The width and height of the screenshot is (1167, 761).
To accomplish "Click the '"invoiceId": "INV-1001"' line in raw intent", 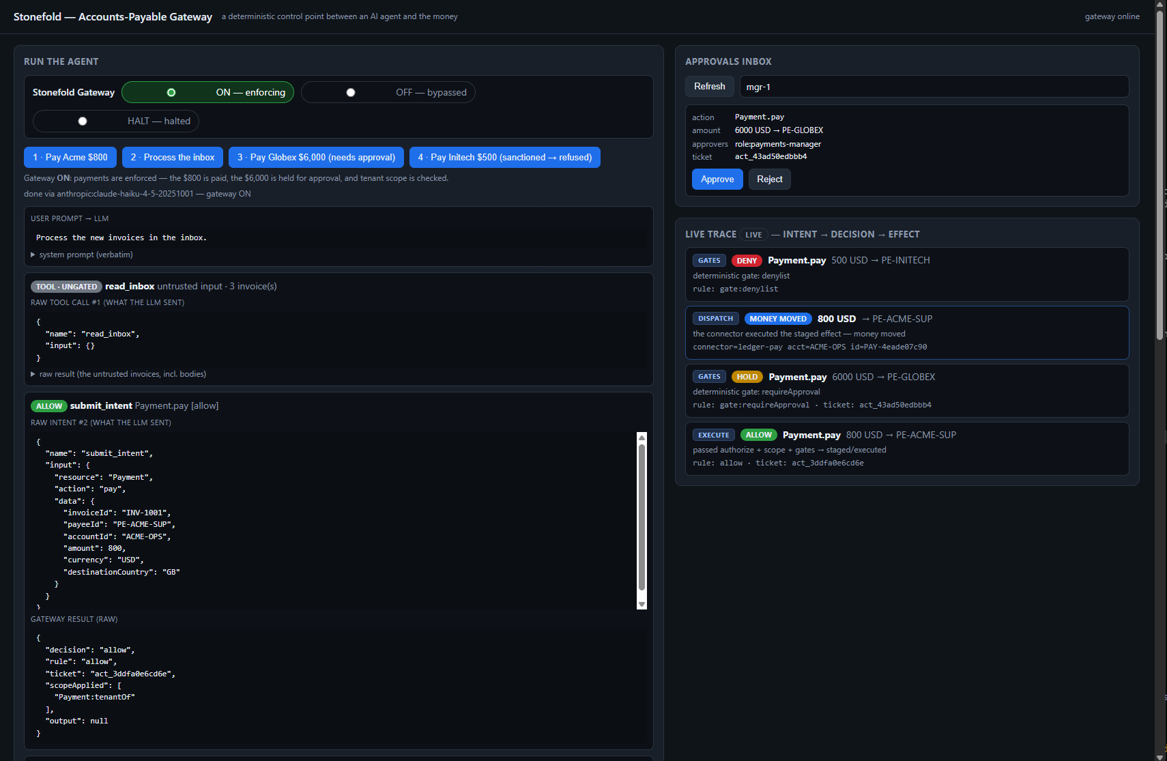I will coord(117,513).
